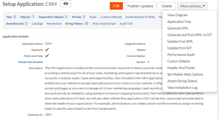Click Mobile-Web Enabled field link

pyautogui.click(x=30, y=62)
